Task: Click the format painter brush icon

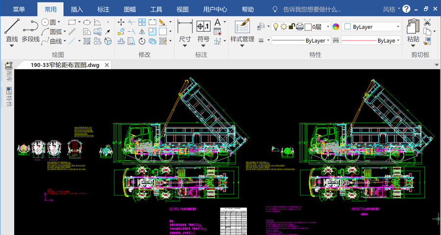Action: 427,41
